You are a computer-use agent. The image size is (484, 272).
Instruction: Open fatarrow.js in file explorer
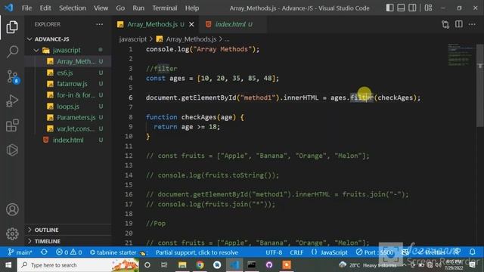[x=68, y=84]
